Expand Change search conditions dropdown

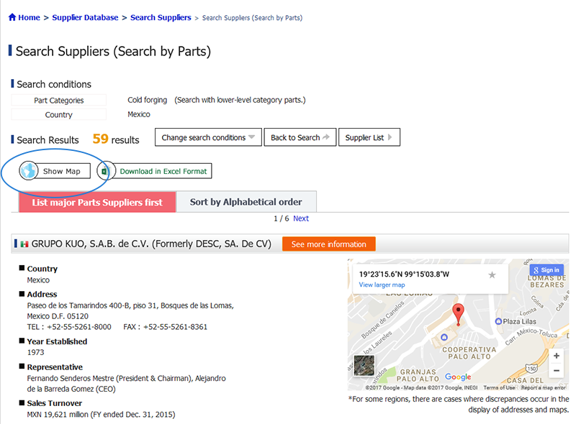click(x=208, y=137)
